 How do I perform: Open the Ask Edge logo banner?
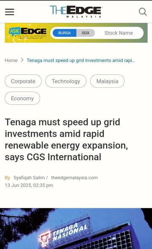28,33
